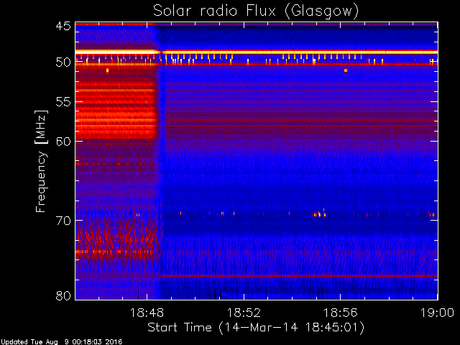Click the 'Frequency [MHz]' axis label
Image resolution: width=460 pixels, height=345 pixels.
pos(41,161)
